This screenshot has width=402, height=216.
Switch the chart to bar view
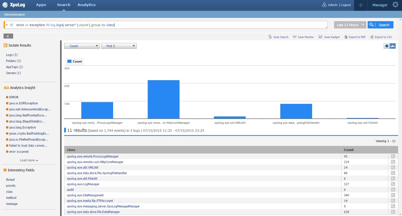click(x=393, y=46)
